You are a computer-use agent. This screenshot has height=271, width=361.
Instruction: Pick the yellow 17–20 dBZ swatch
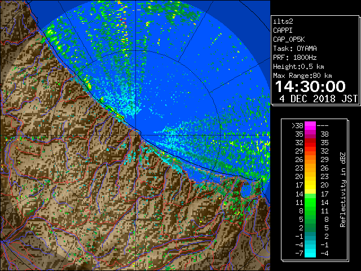pyautogui.click(x=310, y=185)
